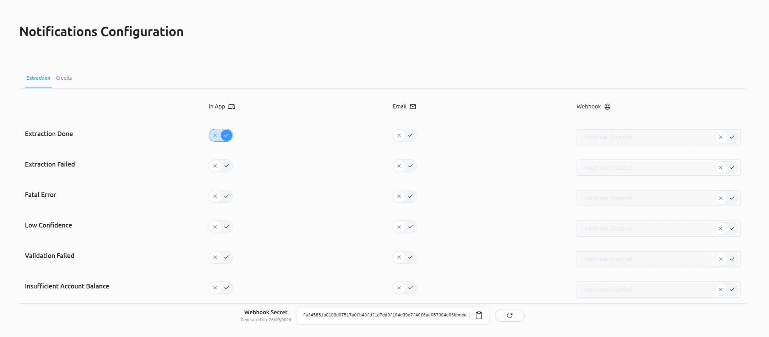The image size is (769, 337).
Task: Toggle Email for Fatal Error
Action: click(x=405, y=196)
